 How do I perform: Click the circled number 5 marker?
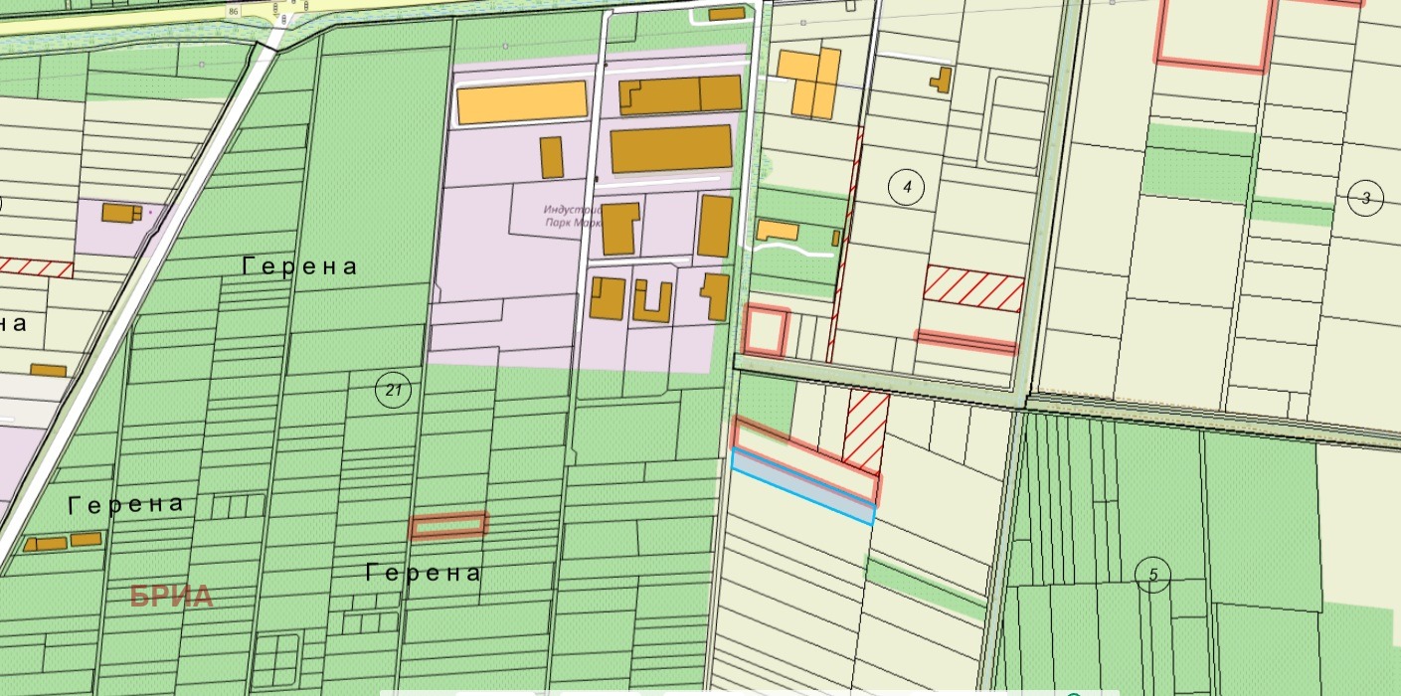(x=1152, y=575)
